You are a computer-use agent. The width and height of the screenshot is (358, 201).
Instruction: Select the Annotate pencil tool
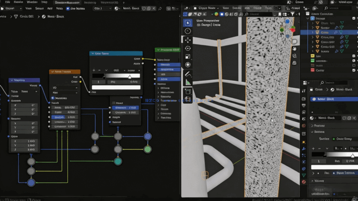tap(188, 74)
